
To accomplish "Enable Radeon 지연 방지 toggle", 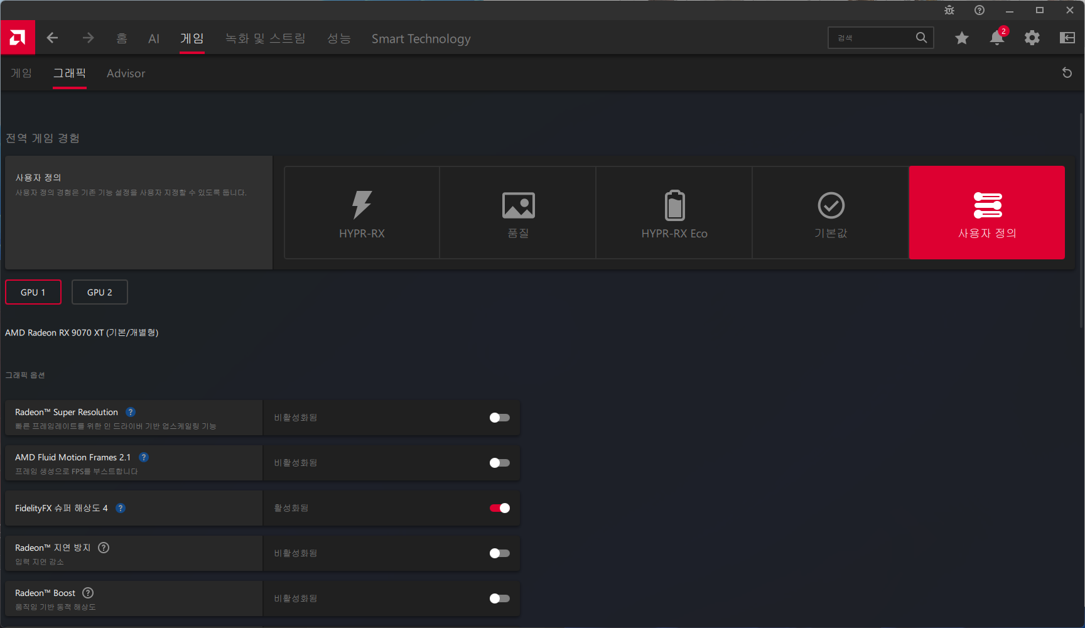I will (500, 553).
